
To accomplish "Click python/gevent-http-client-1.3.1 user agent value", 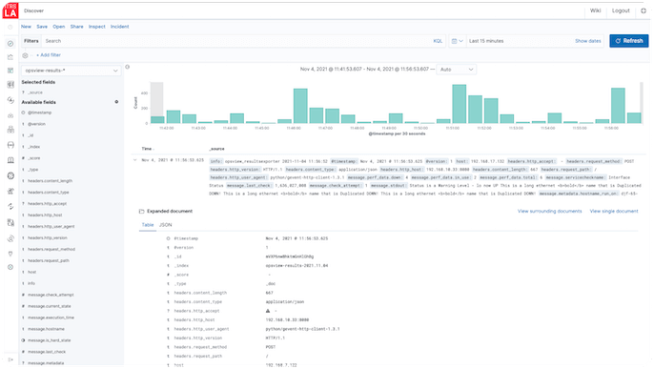I will [303, 329].
